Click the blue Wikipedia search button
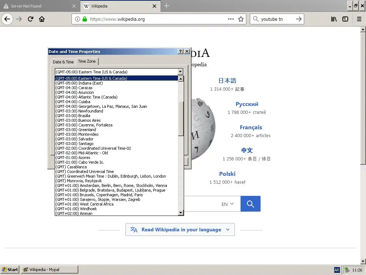The width and height of the screenshot is (366, 275). point(251,204)
